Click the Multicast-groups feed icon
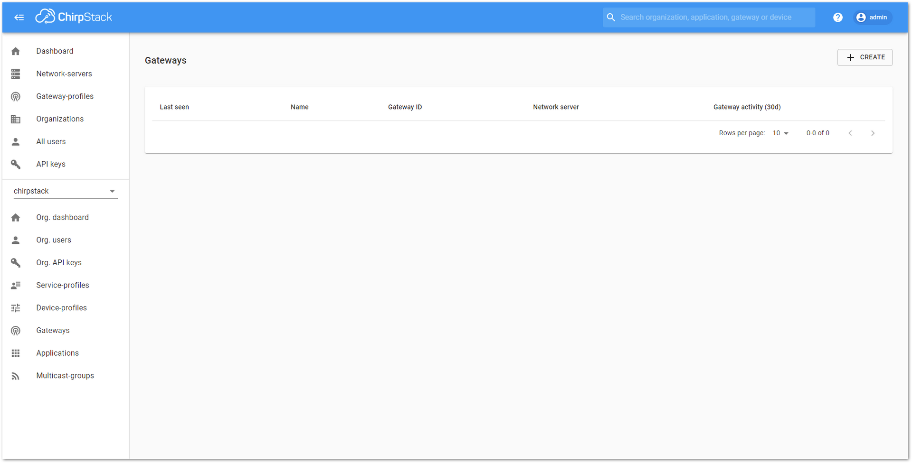Screen dimensions: 912x463 point(16,376)
